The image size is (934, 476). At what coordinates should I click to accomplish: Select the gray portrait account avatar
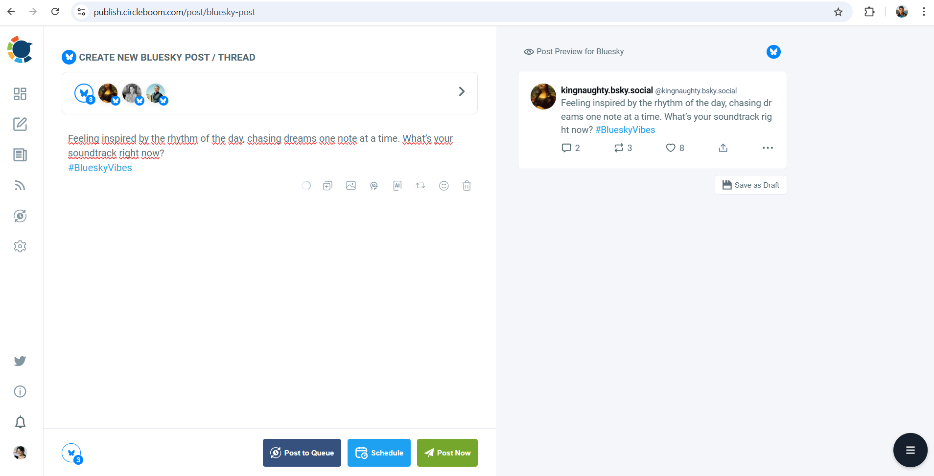133,93
